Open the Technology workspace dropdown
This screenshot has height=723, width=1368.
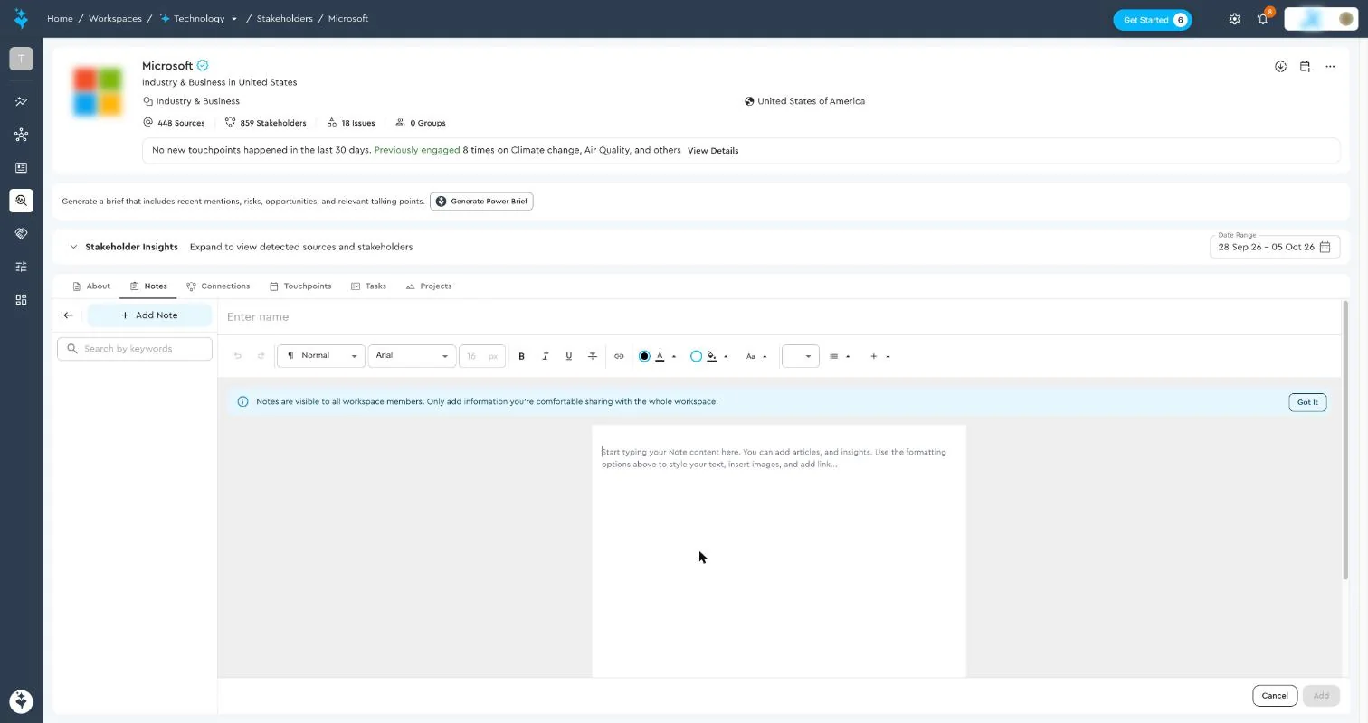pos(234,19)
